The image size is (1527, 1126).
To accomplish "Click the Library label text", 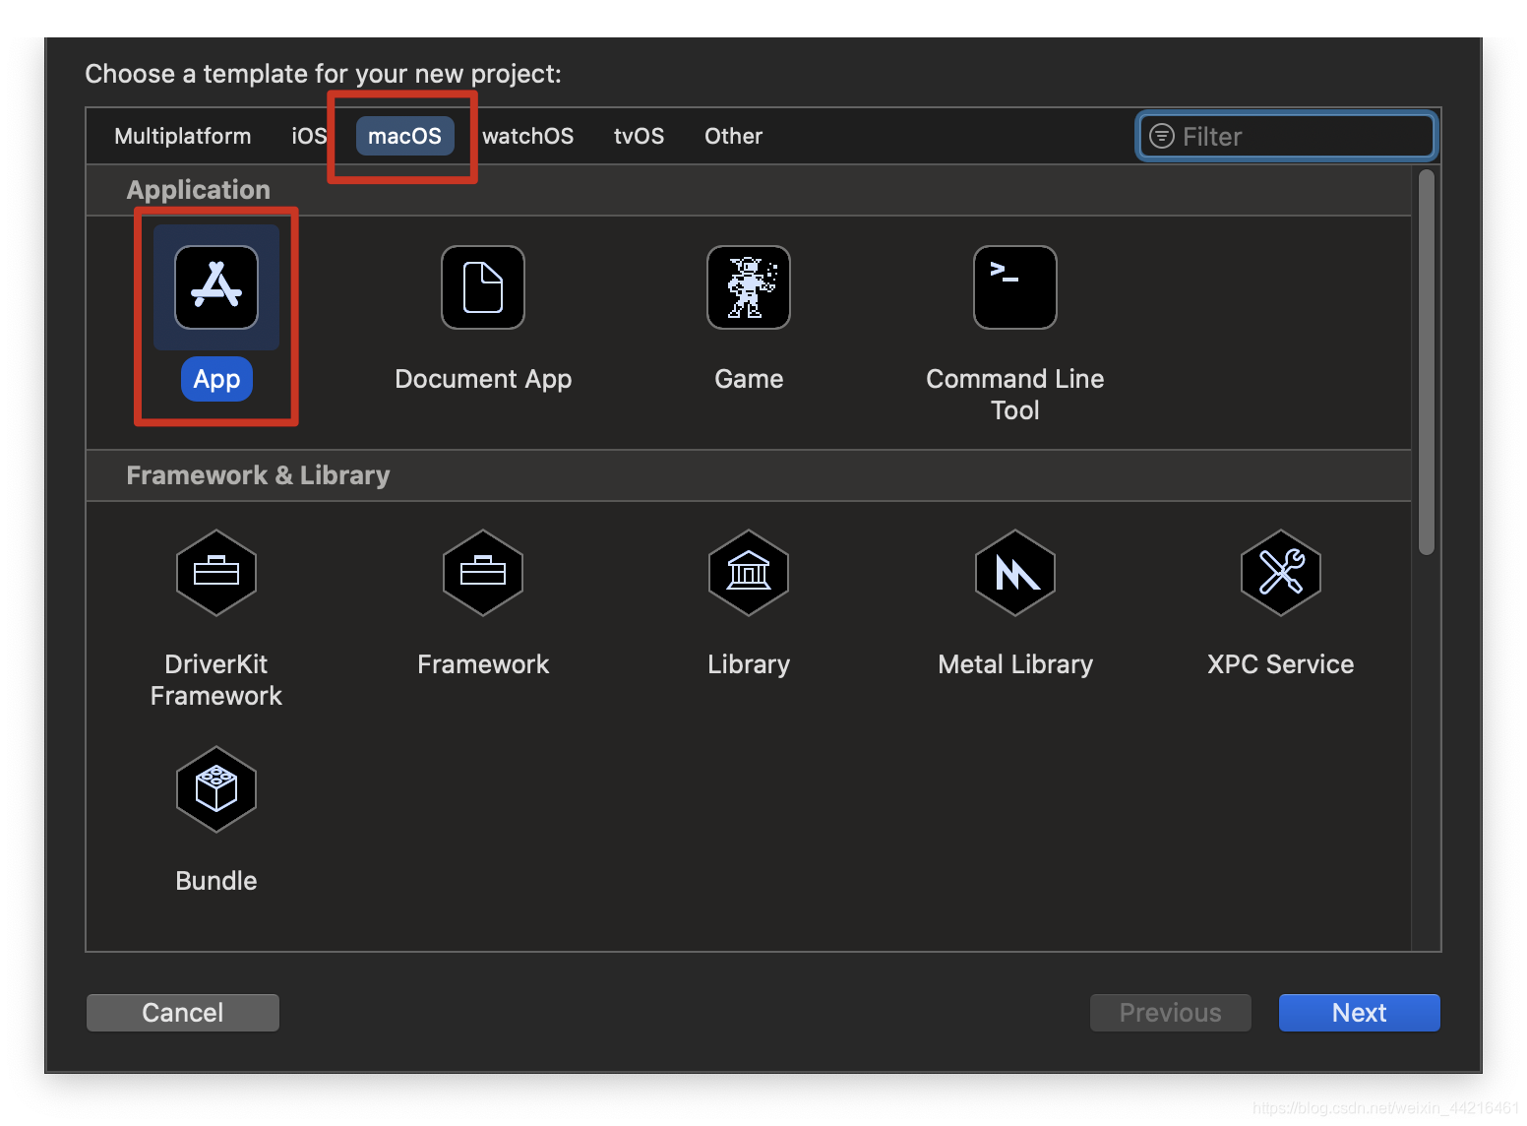I will coord(749,664).
